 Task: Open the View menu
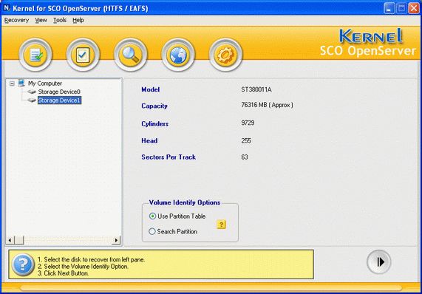coord(41,20)
